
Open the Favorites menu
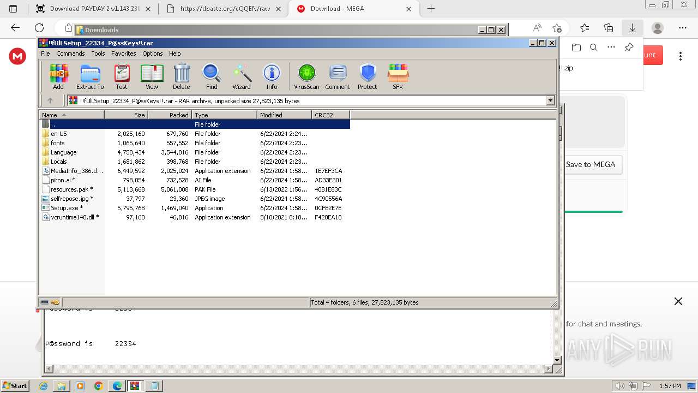[x=124, y=53]
